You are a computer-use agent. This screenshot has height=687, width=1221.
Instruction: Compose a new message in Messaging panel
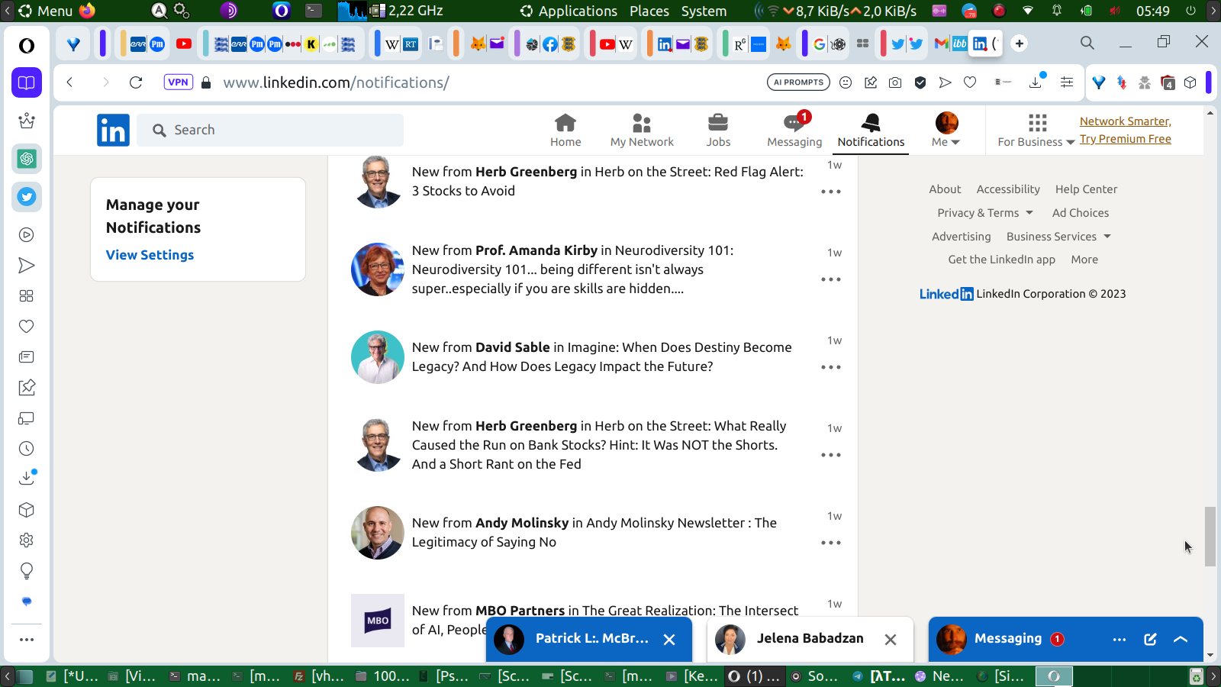(1150, 640)
